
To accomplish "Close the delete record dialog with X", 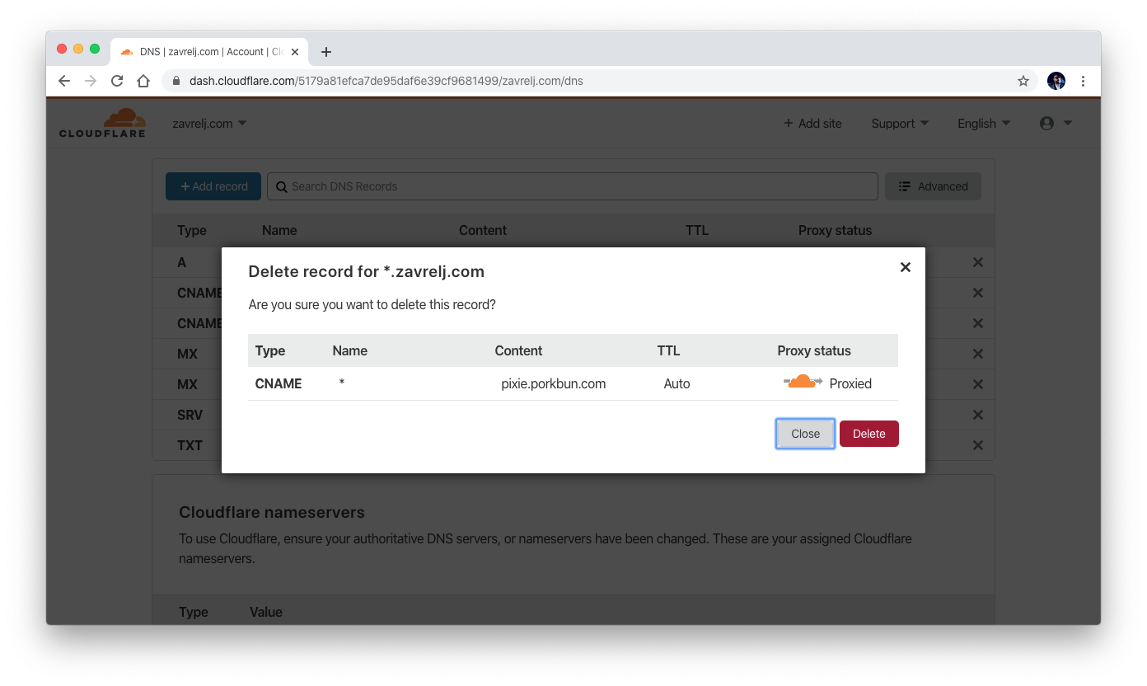I will click(x=905, y=267).
